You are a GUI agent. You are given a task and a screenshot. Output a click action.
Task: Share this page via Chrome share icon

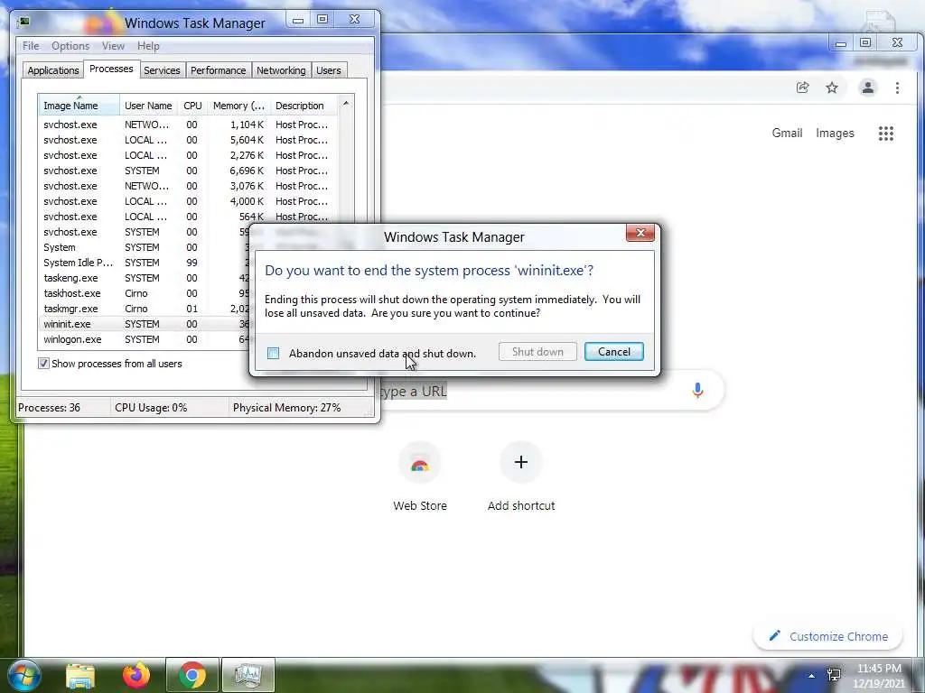[x=802, y=88]
